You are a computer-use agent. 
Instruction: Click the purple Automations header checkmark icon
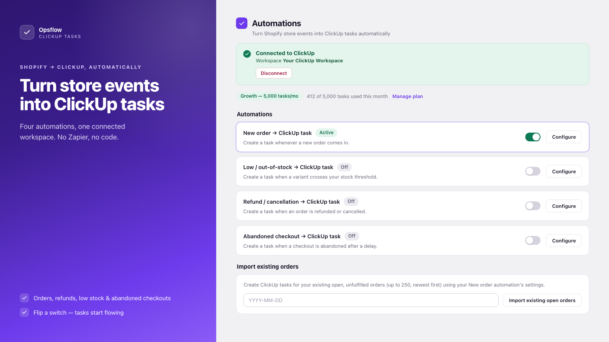(242, 23)
